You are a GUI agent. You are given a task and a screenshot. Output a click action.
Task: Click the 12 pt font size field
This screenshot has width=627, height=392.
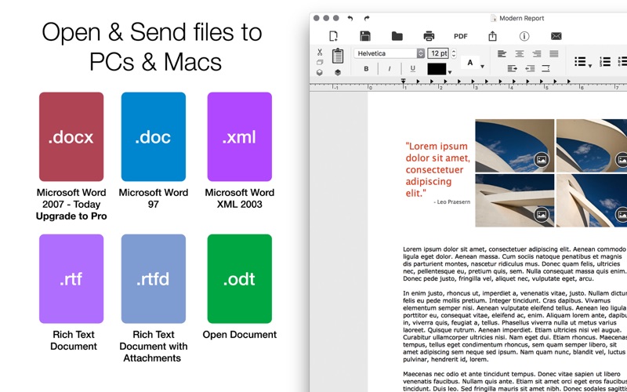pos(438,53)
